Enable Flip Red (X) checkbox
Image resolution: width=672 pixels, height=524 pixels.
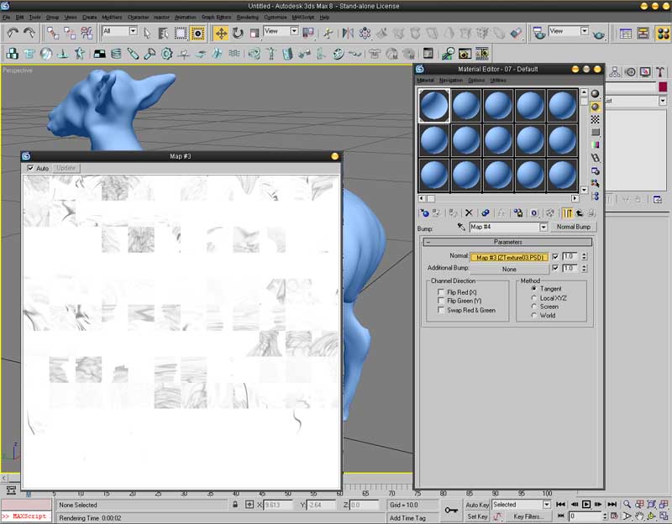pyautogui.click(x=440, y=291)
